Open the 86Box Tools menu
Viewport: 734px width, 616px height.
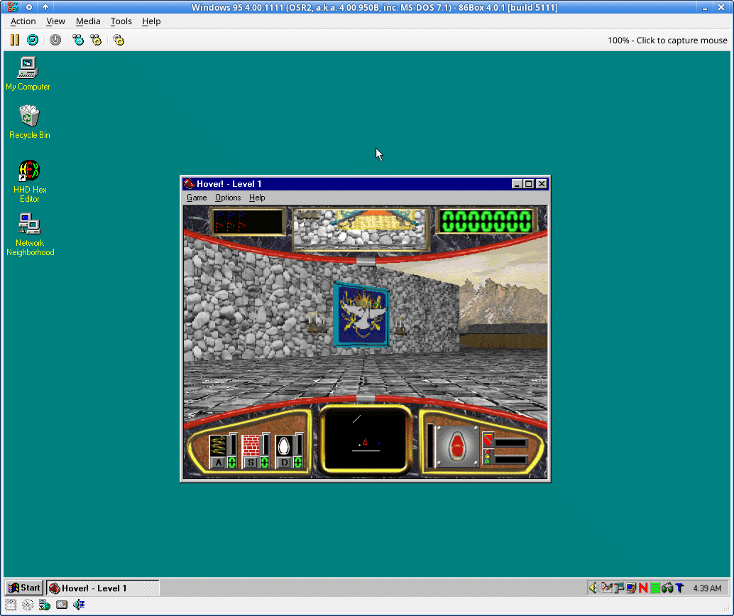[x=121, y=21]
